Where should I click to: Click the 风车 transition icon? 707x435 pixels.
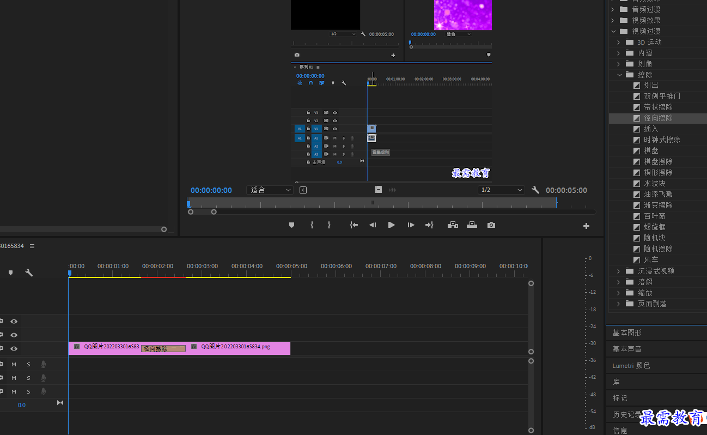coord(637,259)
